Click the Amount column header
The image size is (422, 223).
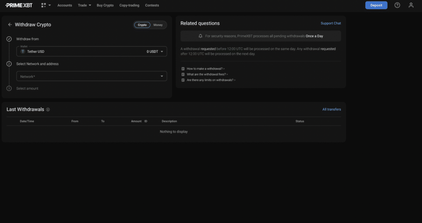[136, 121]
